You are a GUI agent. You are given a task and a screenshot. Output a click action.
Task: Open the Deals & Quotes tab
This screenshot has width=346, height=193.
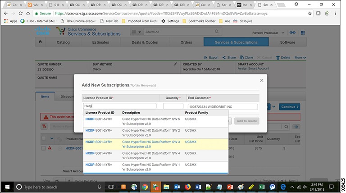pyautogui.click(x=145, y=42)
